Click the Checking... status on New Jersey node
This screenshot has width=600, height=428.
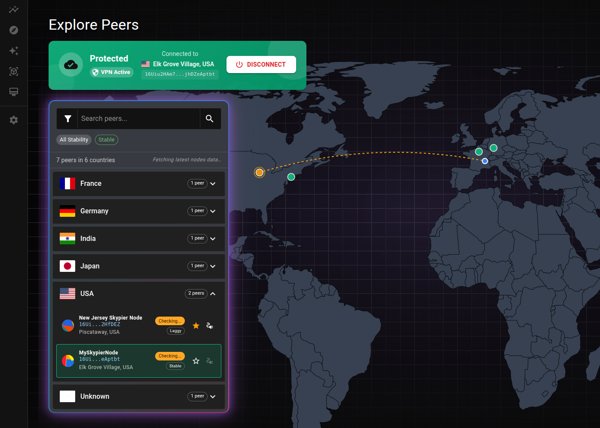coord(170,321)
